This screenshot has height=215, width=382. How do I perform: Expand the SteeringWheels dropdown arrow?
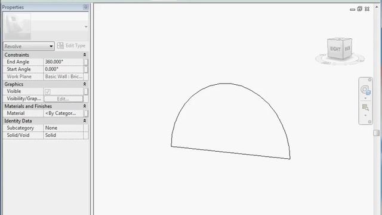[365, 98]
